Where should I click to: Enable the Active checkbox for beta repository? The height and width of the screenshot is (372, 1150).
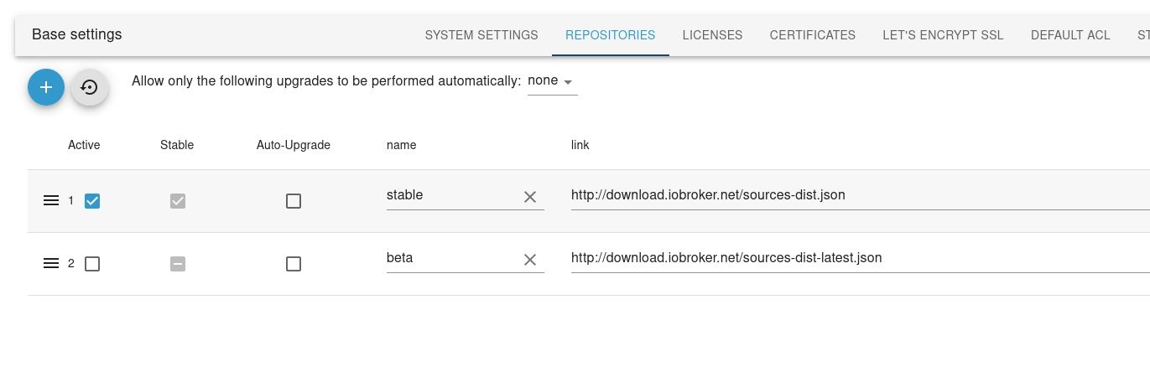coord(92,264)
